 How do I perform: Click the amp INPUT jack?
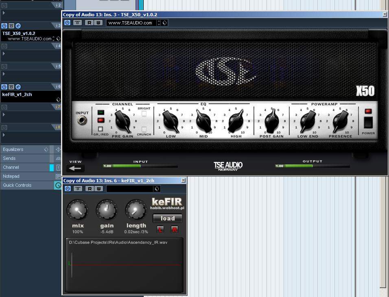point(82,120)
